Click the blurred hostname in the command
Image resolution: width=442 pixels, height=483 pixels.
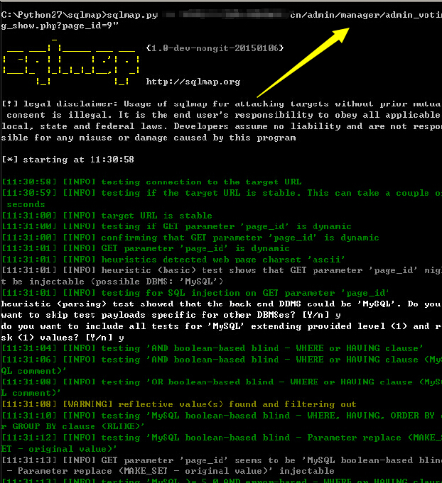(x=224, y=15)
